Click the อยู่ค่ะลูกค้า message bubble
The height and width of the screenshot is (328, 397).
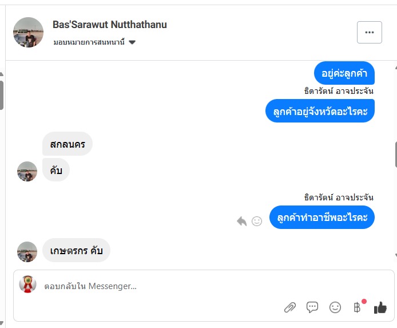(x=344, y=73)
